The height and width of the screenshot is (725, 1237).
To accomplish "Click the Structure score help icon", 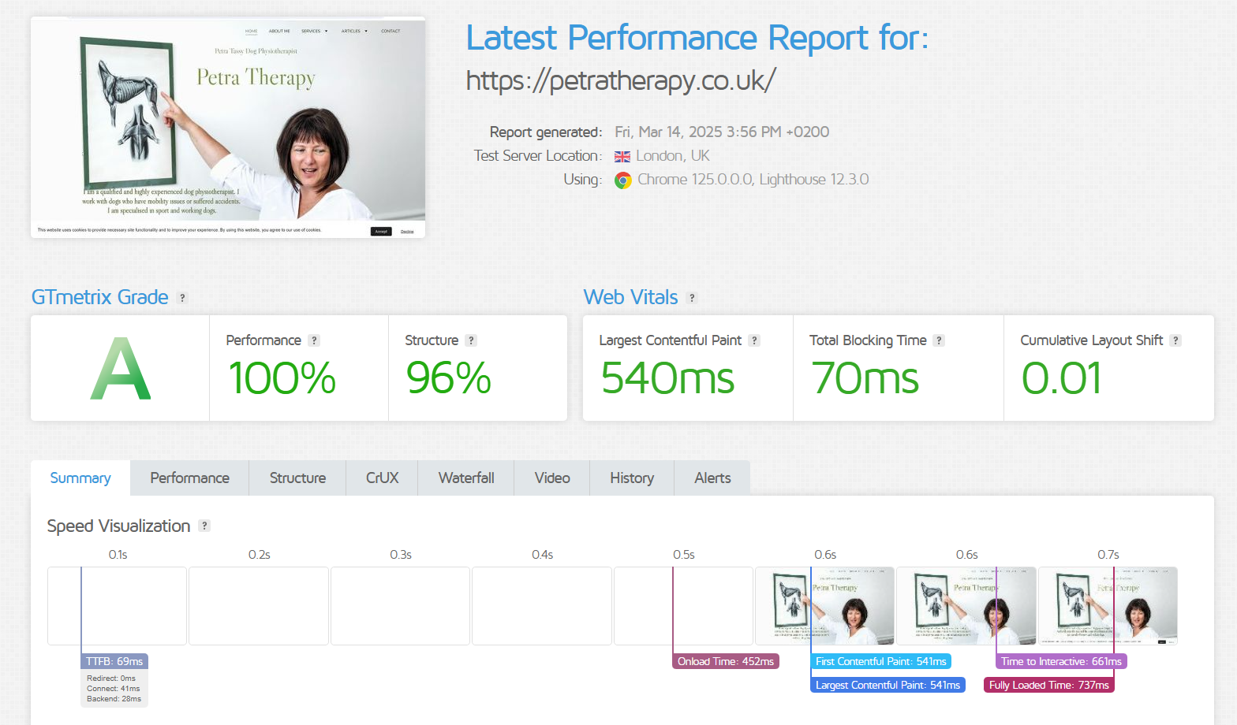I will pyautogui.click(x=471, y=340).
